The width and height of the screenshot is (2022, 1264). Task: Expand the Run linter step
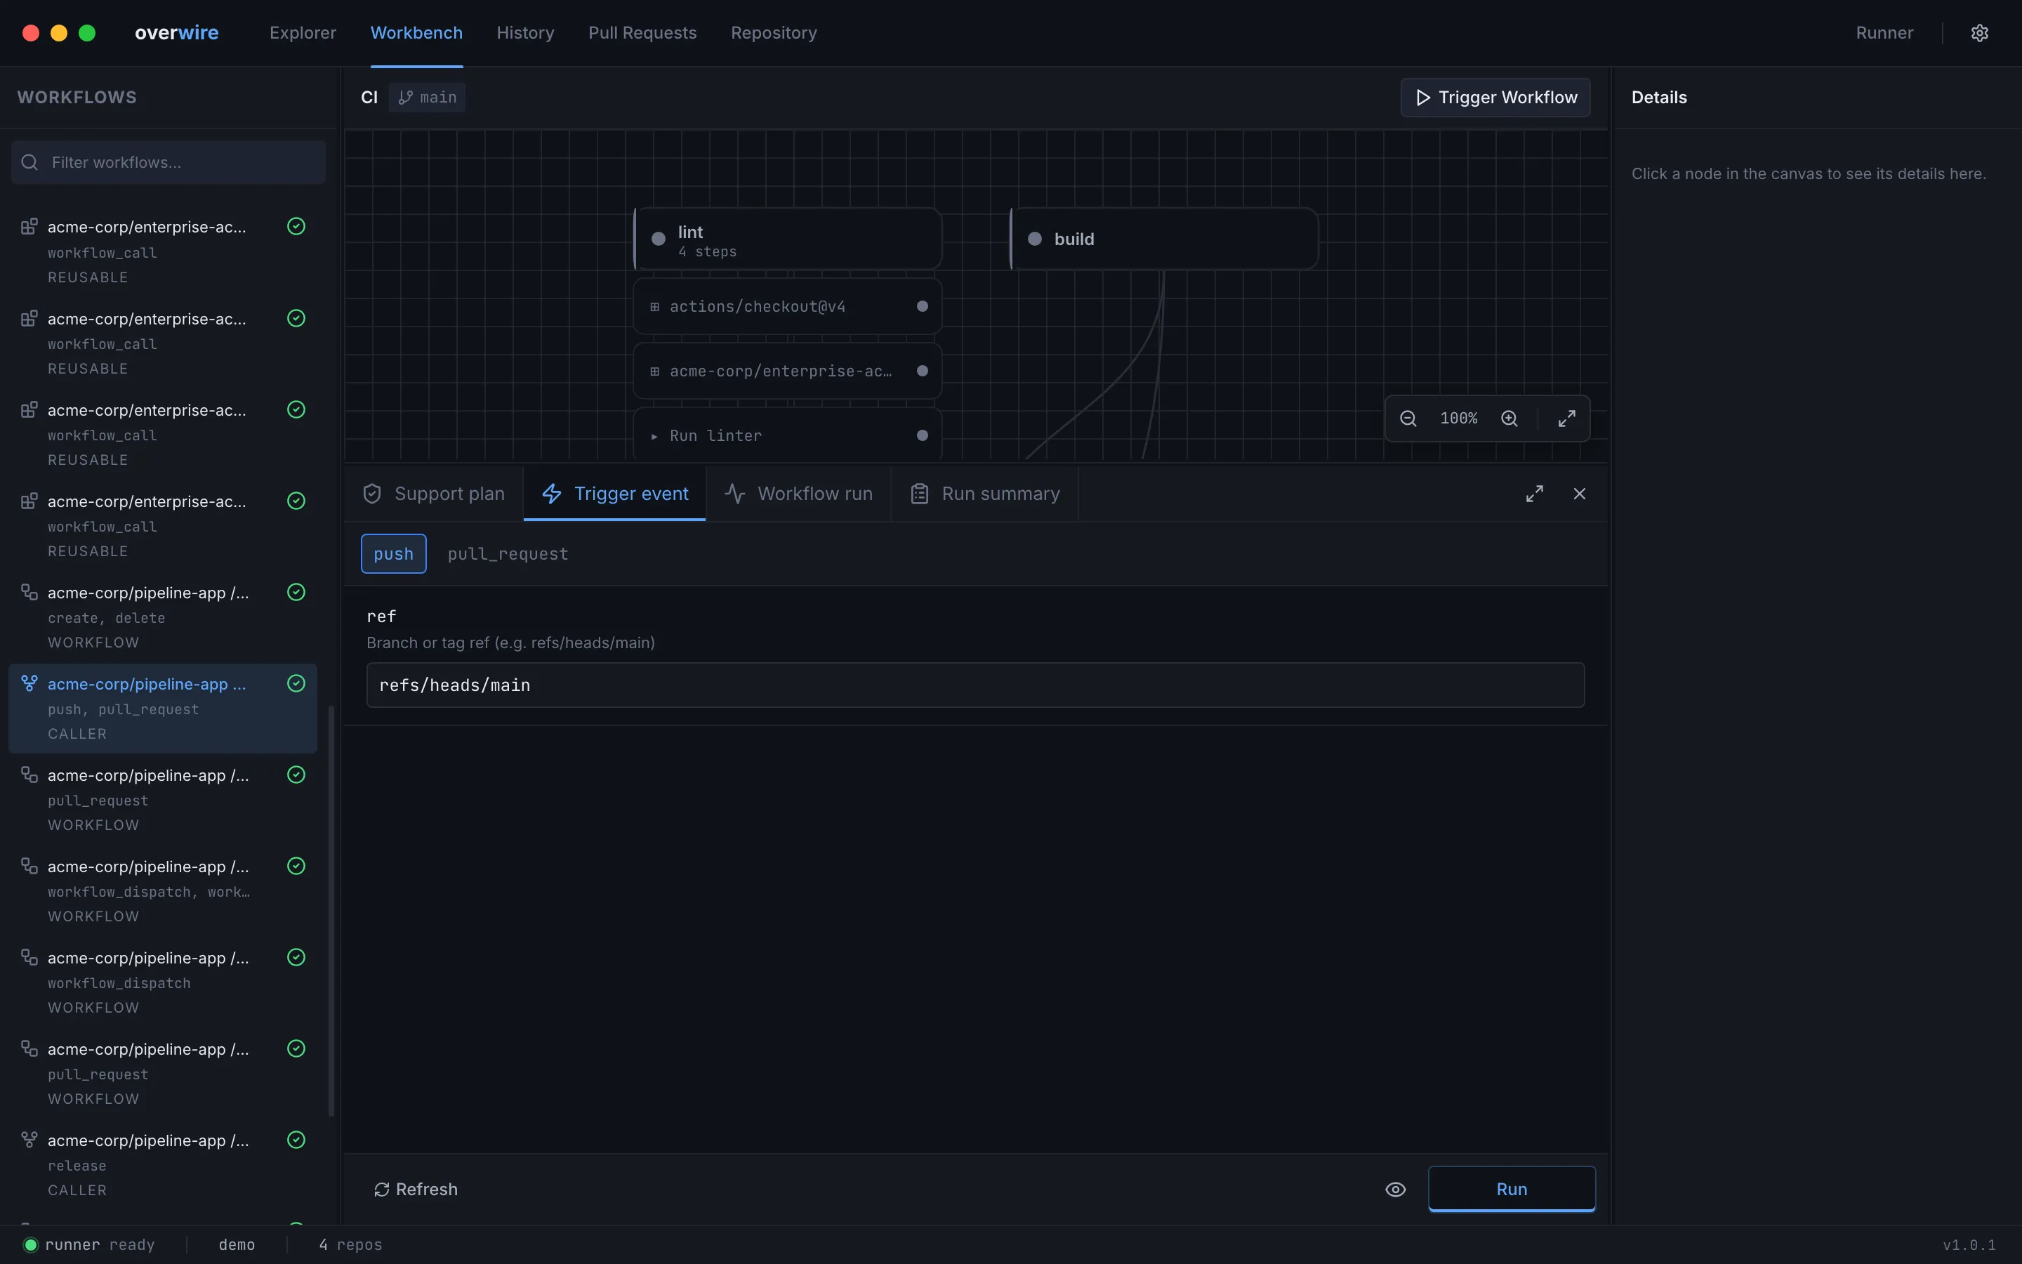pyautogui.click(x=654, y=436)
